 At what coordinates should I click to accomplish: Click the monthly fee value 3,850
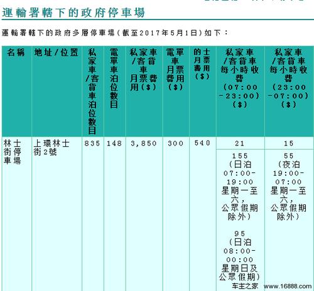pyautogui.click(x=144, y=144)
